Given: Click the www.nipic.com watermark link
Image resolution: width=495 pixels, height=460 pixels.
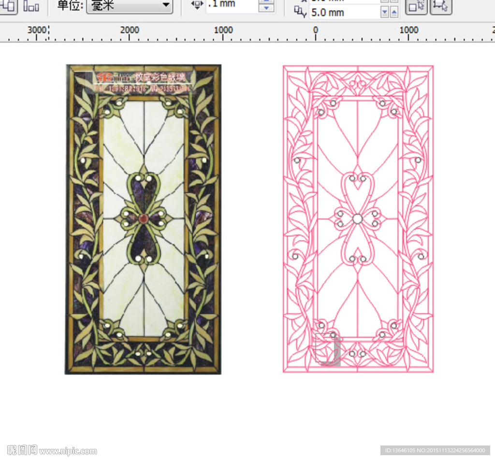Looking at the screenshot, I should click(x=68, y=451).
